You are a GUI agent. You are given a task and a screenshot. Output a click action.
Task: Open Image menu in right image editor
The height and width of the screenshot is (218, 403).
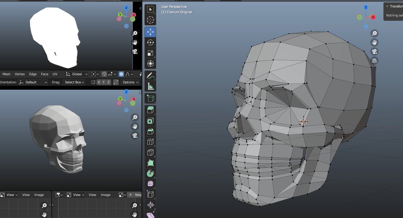tap(105, 195)
